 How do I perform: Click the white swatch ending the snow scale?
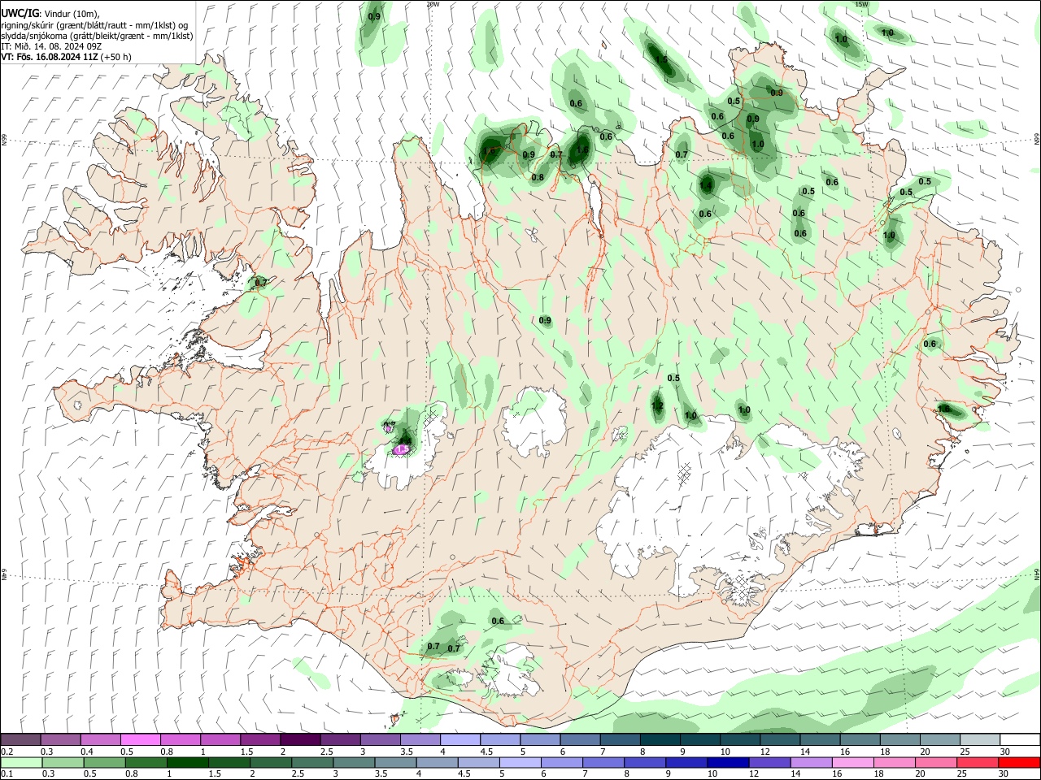(1019, 739)
